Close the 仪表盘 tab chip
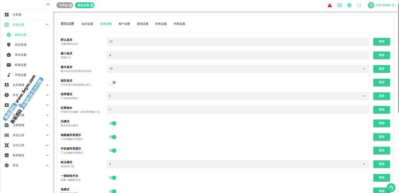399x193 pixels. click(71, 5)
